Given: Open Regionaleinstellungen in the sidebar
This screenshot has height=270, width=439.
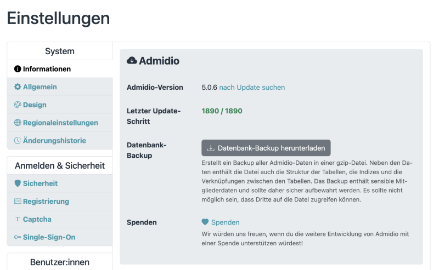Looking at the screenshot, I should [x=60, y=123].
